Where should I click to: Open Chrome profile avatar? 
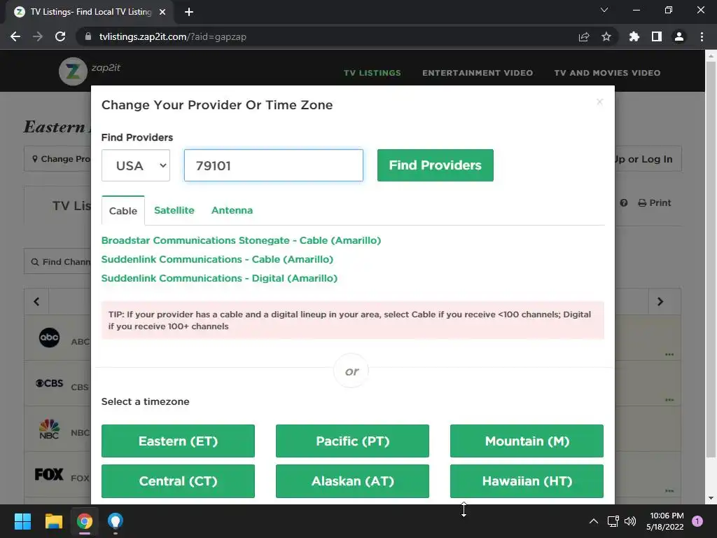pos(679,36)
